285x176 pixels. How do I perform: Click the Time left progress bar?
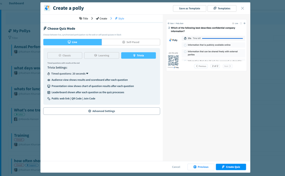(x=222, y=39)
